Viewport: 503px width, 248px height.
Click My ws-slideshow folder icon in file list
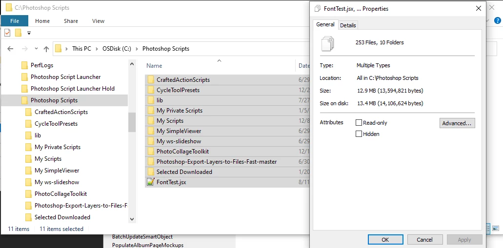tap(150, 141)
